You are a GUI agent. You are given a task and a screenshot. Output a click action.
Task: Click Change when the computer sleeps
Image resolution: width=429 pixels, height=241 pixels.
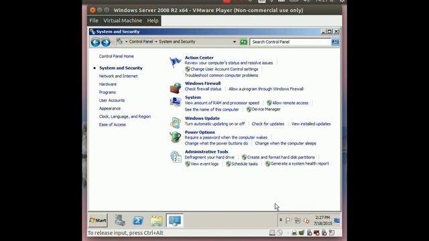tap(286, 143)
